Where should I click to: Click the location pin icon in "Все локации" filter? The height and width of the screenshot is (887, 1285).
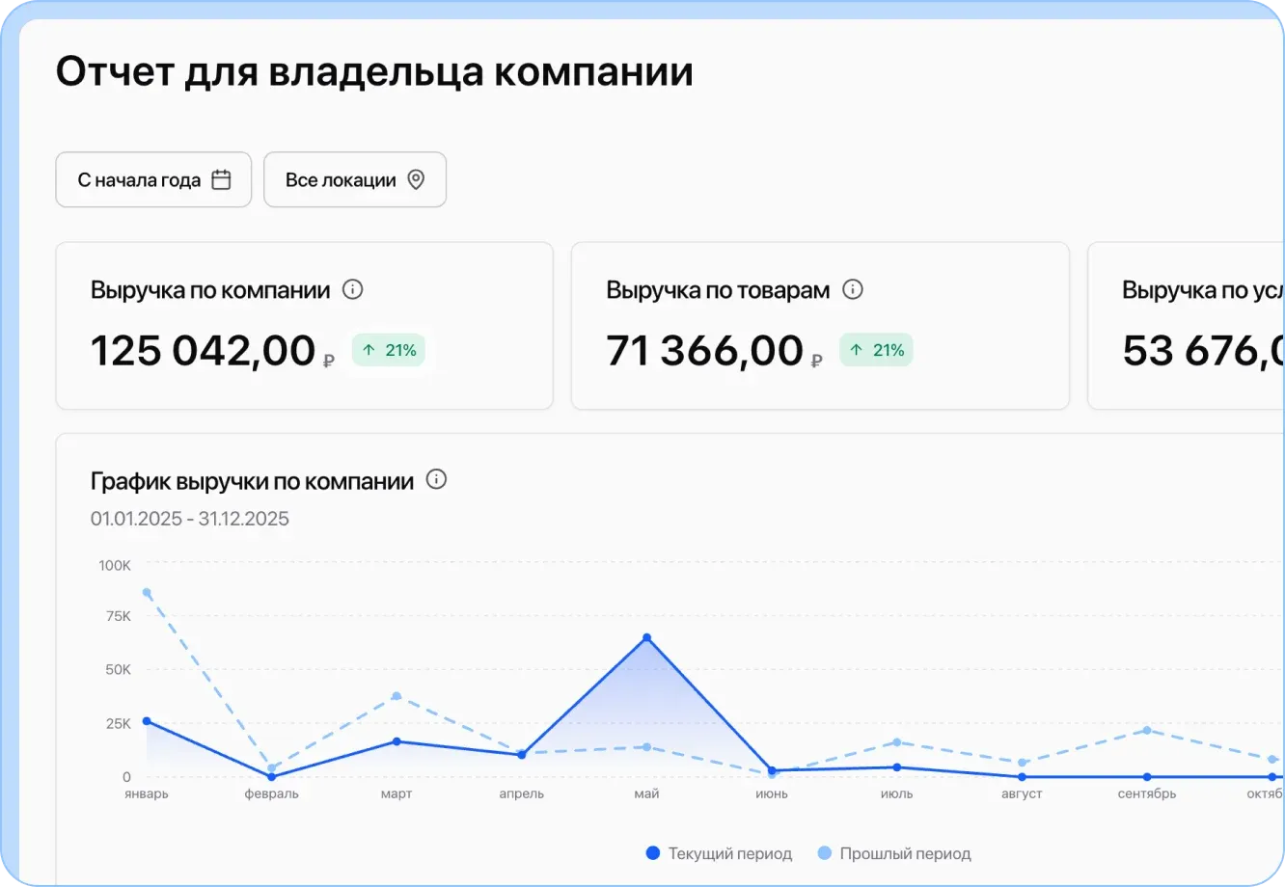(x=416, y=178)
